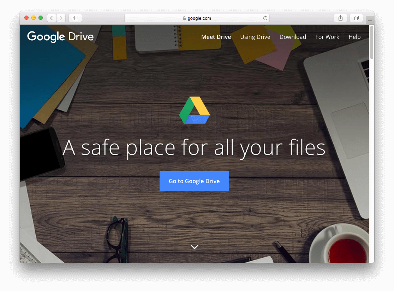Open the Help link

[354, 37]
